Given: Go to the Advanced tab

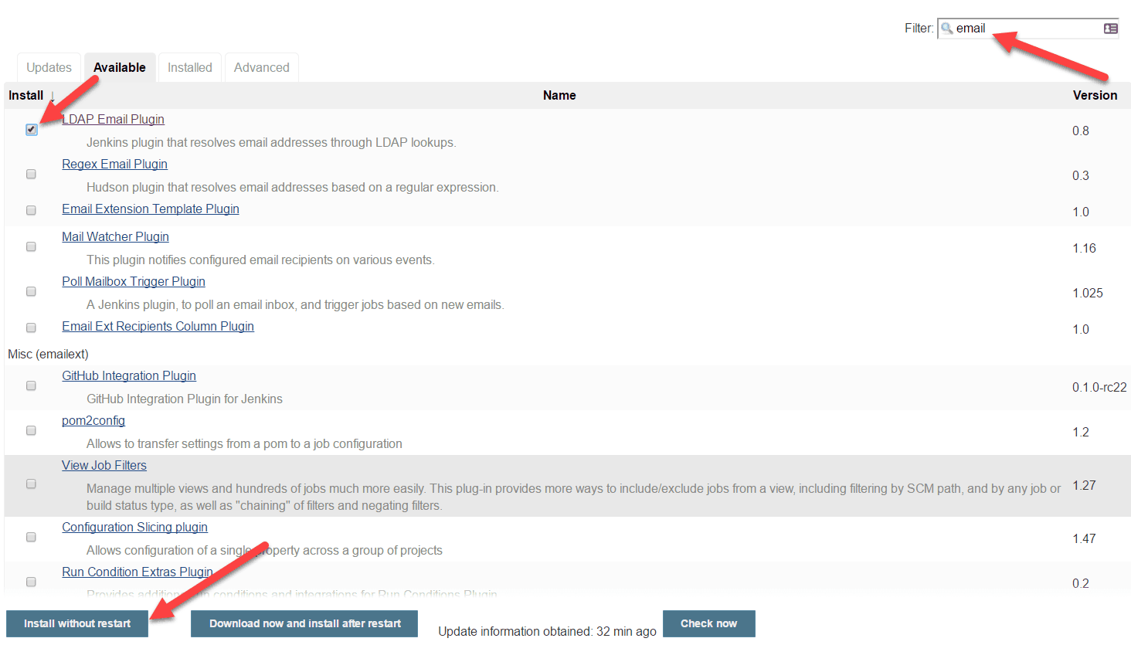Looking at the screenshot, I should pyautogui.click(x=261, y=67).
